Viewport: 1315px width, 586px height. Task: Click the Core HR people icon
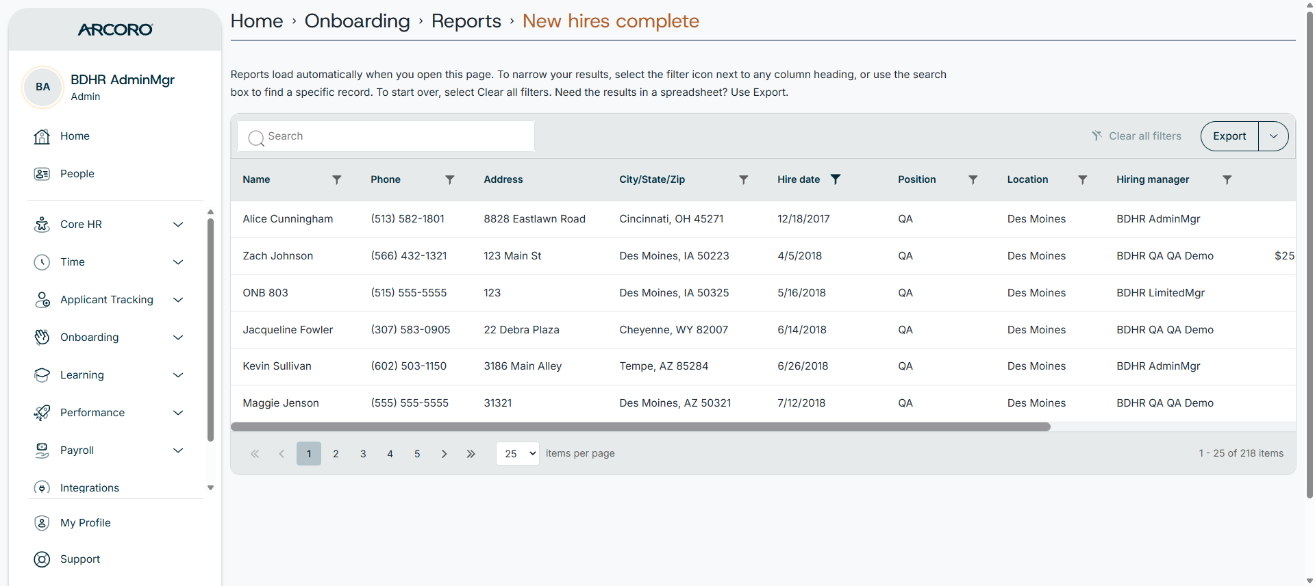pos(42,225)
